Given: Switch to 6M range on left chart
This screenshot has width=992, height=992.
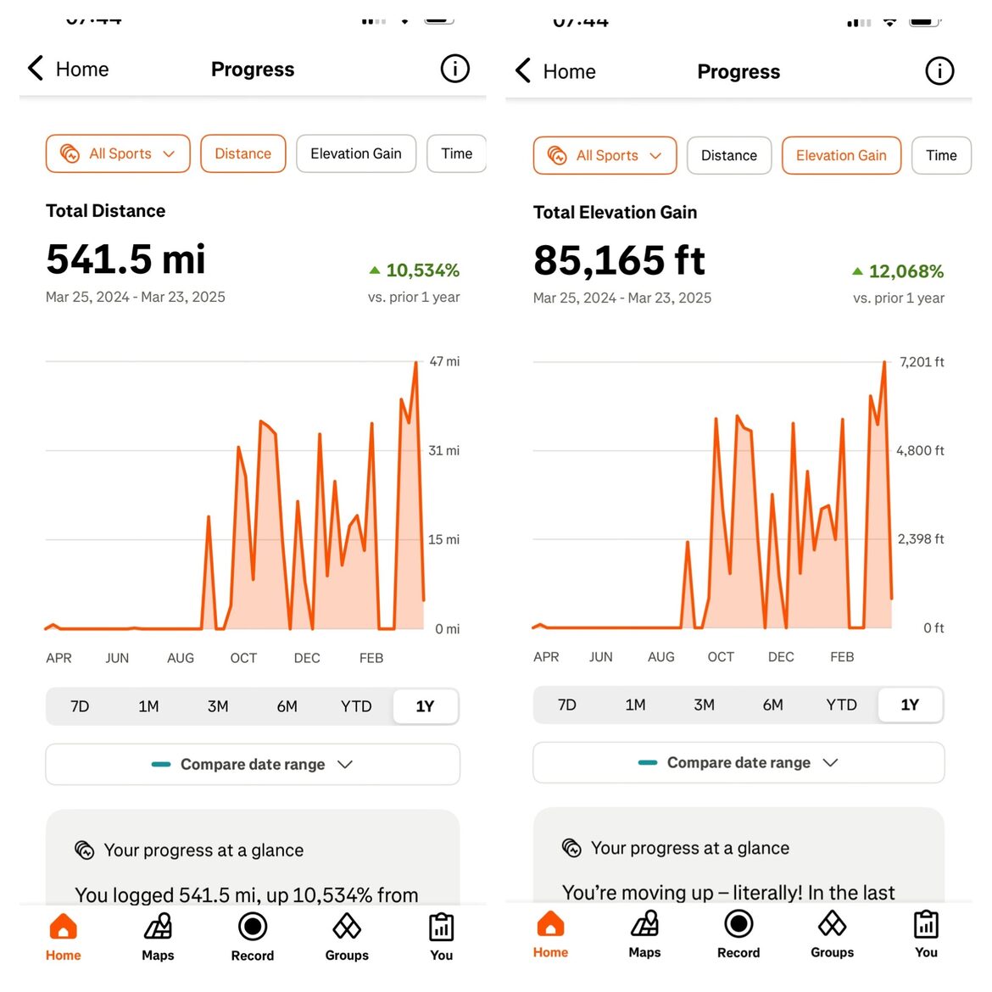Looking at the screenshot, I should pos(287,706).
